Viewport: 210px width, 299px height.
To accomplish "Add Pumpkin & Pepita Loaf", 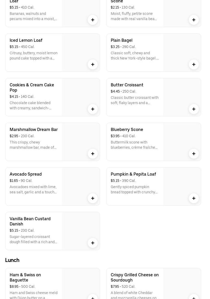I will tap(194, 198).
